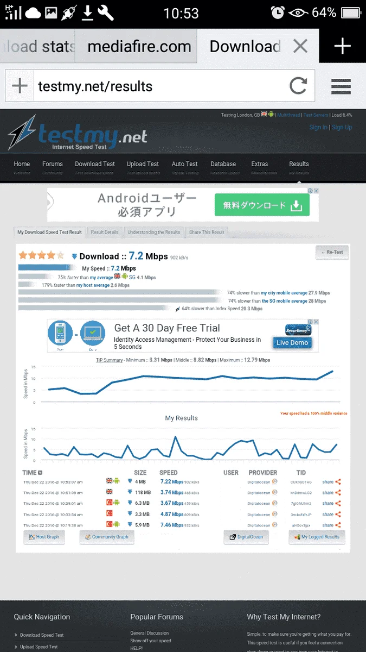Open the AdChoices info icon on top ad

(x=310, y=191)
